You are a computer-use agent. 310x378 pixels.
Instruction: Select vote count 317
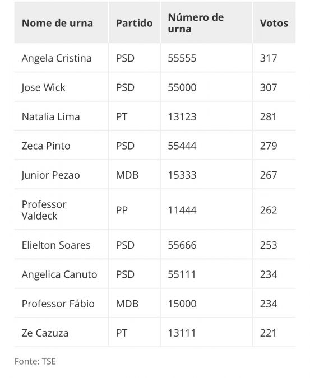pos(269,58)
